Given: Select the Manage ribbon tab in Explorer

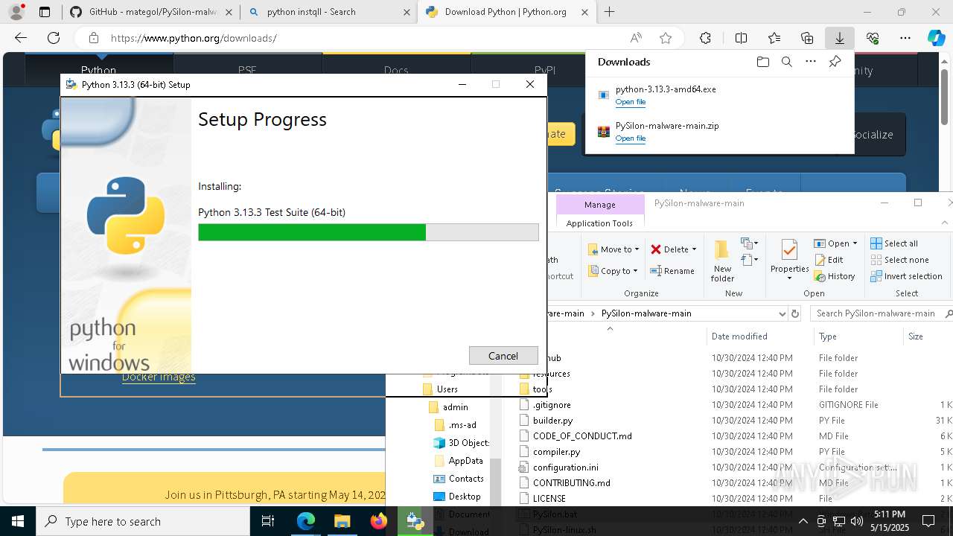Looking at the screenshot, I should click(599, 205).
